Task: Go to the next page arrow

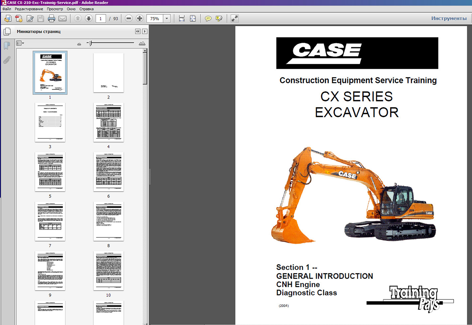Action: coord(89,19)
